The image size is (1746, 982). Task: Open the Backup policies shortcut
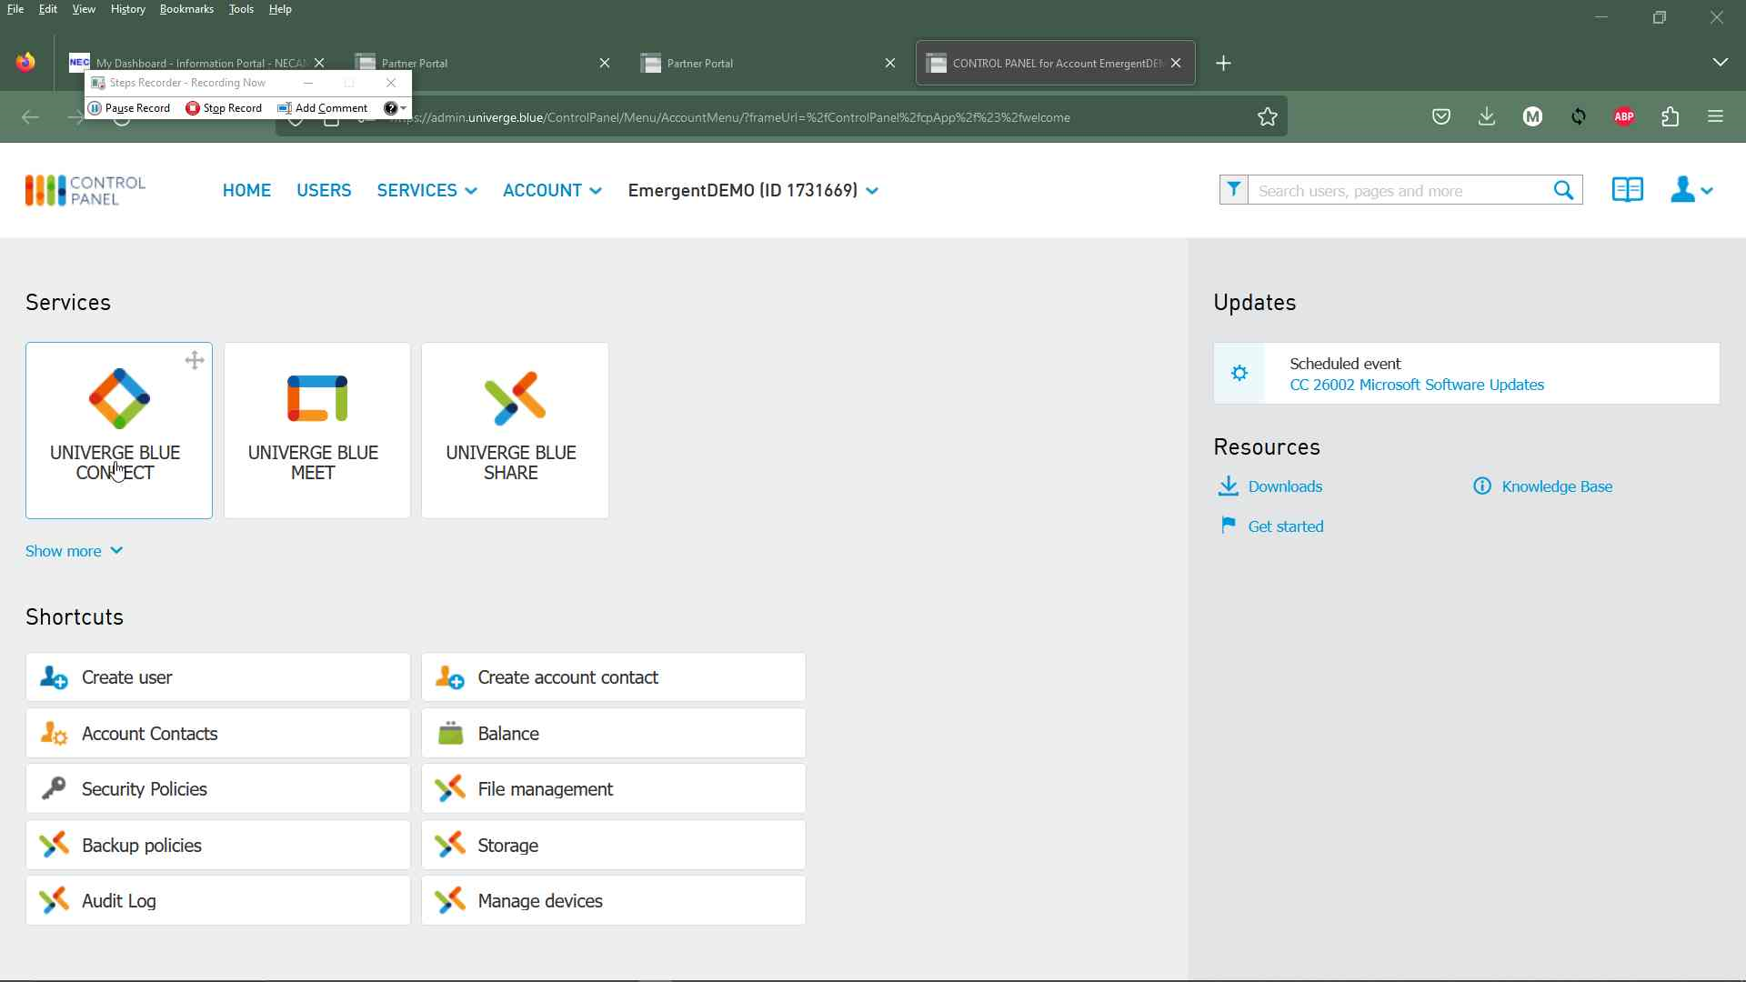coord(218,846)
